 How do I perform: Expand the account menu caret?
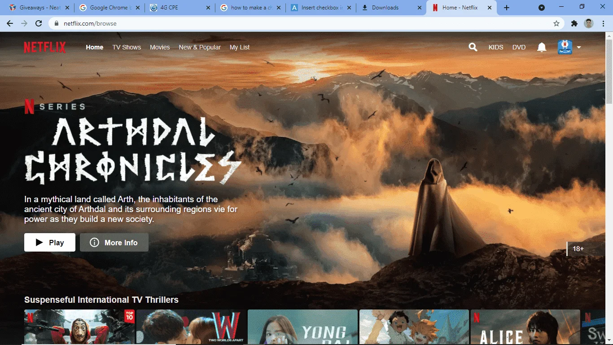coord(579,47)
